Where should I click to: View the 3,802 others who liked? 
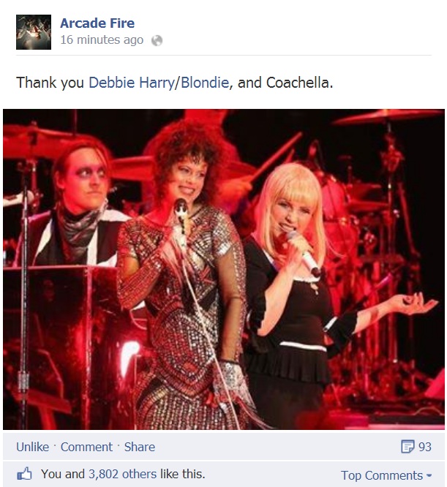(x=123, y=475)
